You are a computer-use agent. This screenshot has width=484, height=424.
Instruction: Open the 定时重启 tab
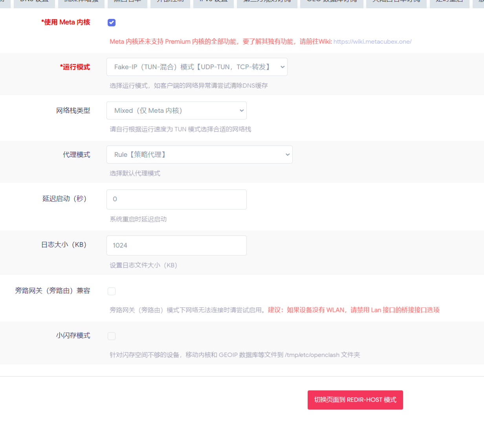point(449,3)
